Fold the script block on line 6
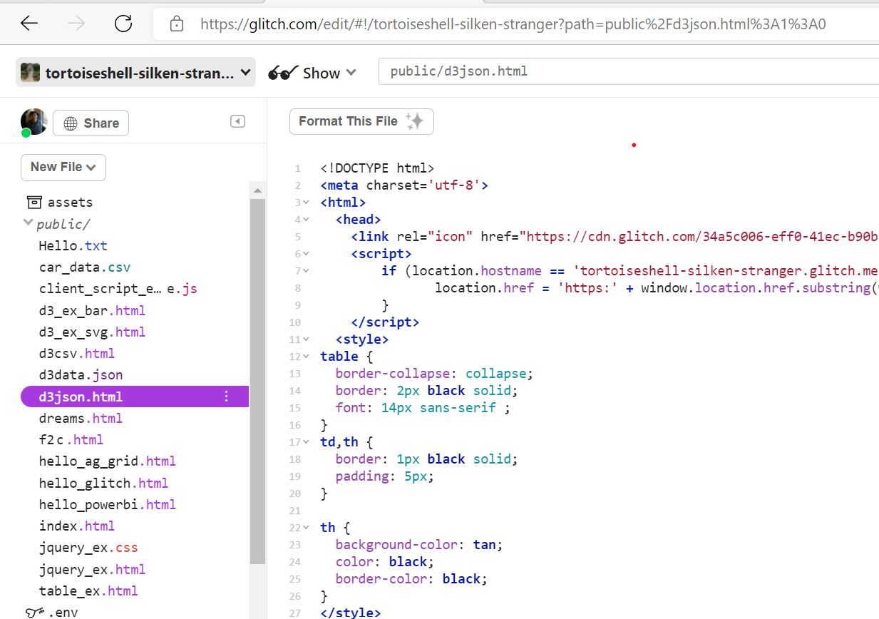 [x=307, y=254]
